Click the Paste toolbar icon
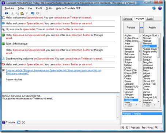 tap(22, 13)
